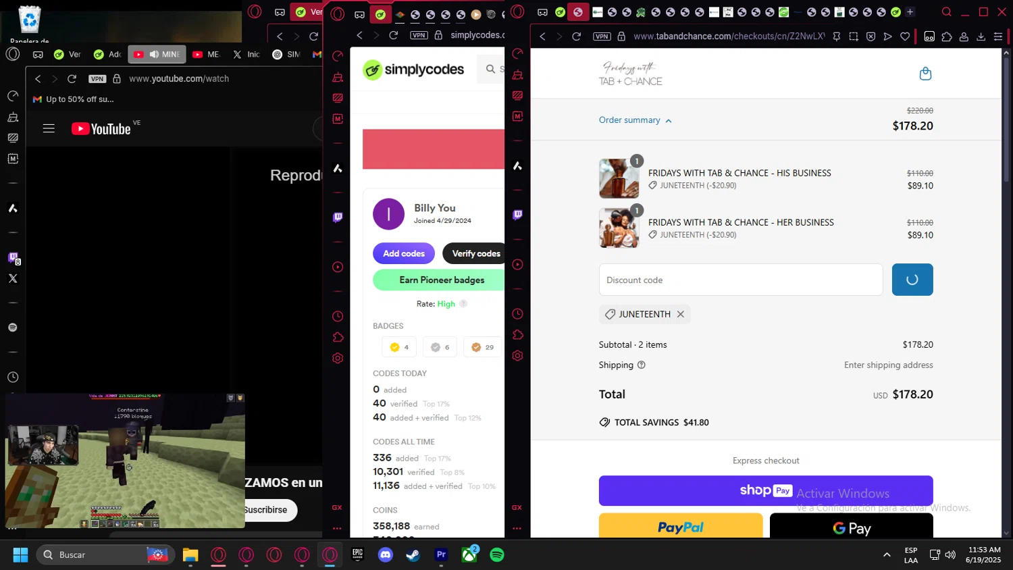This screenshot has height=570, width=1013.
Task: Click the Up to 50% off Gmail bookmark
Action: 74,99
